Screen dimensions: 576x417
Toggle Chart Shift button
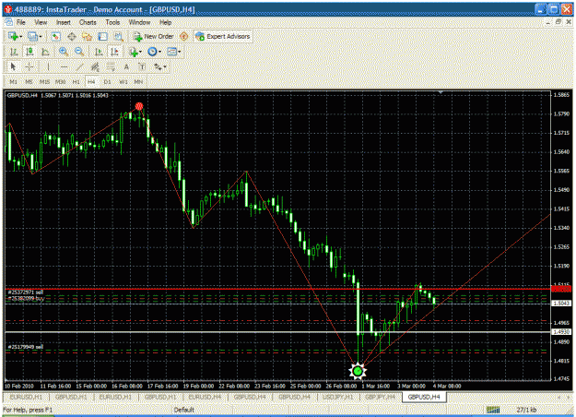[x=114, y=52]
